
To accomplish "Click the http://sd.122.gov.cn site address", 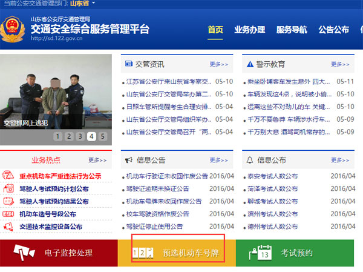I will point(57,38).
